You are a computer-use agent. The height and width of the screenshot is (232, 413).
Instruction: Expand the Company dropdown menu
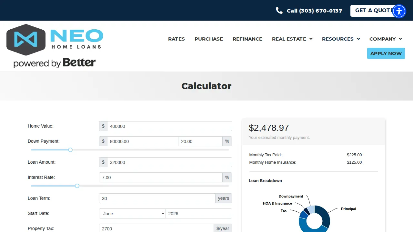386,39
